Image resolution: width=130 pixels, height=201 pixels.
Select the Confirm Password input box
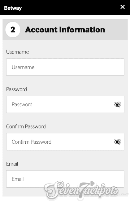(x=65, y=142)
